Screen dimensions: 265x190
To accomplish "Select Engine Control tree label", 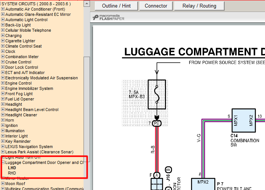I will pos(19,83).
